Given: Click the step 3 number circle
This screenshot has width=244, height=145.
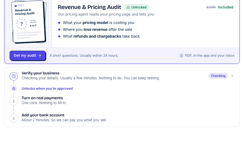Looking at the screenshot, I should [x=14, y=118].
